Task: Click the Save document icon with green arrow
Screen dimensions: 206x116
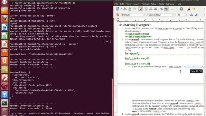Action: point(130,9)
